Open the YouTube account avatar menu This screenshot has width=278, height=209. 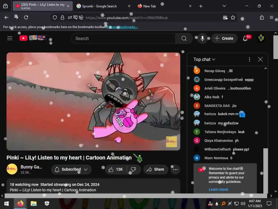click(261, 38)
